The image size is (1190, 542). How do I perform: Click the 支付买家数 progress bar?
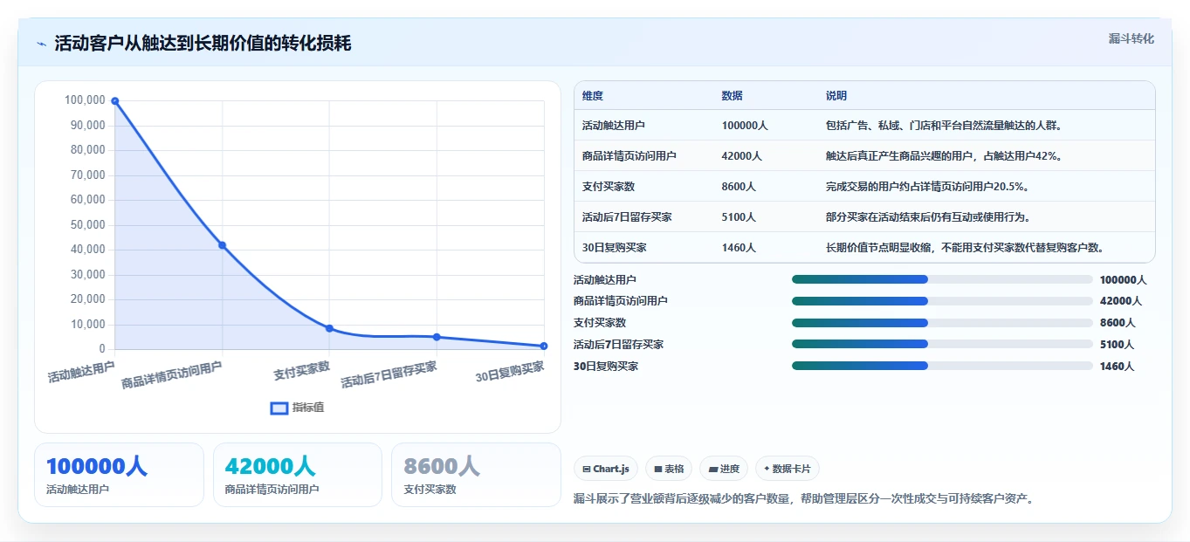[x=942, y=323]
